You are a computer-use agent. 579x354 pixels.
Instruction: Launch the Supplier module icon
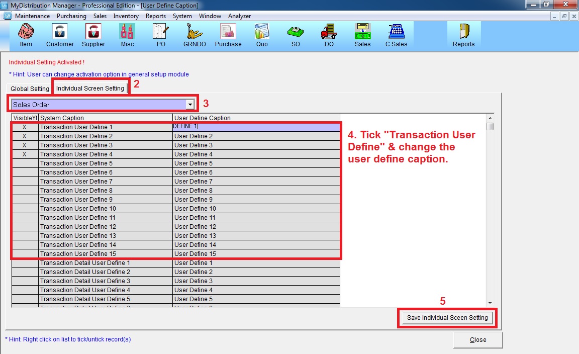(x=93, y=35)
